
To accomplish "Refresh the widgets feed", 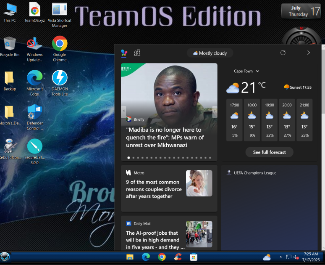I will (283, 53).
